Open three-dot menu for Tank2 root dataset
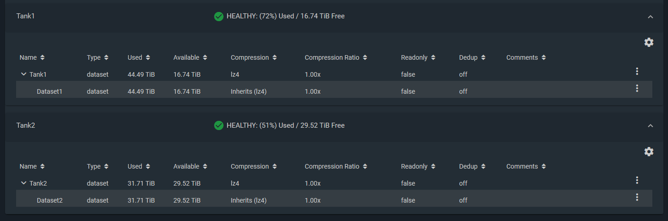 pyautogui.click(x=637, y=180)
